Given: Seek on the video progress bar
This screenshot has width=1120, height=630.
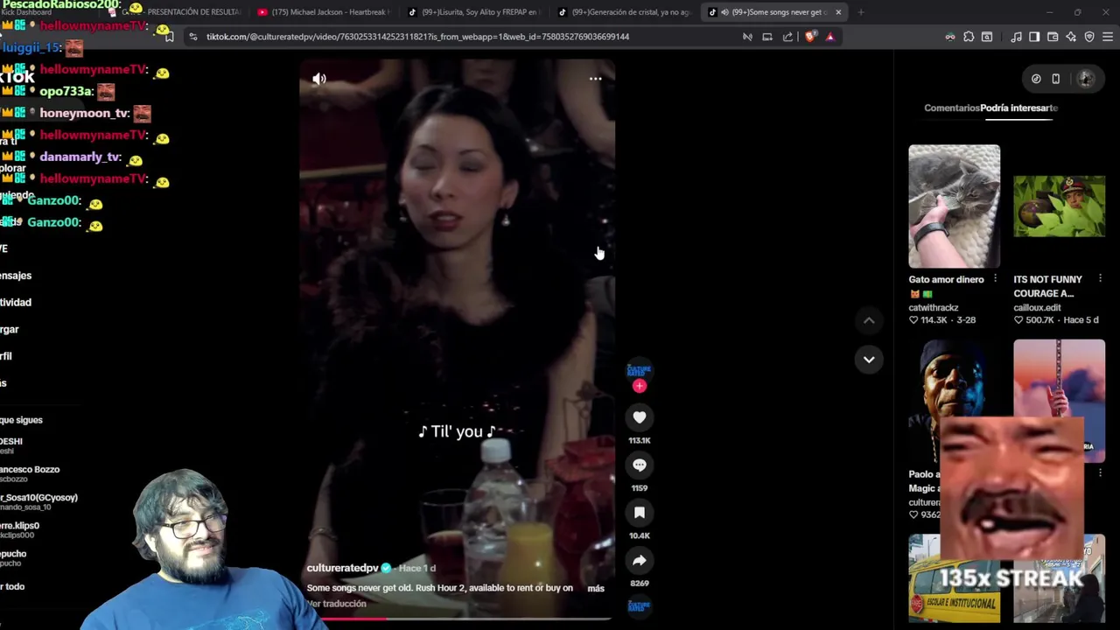Looking at the screenshot, I should [458, 619].
